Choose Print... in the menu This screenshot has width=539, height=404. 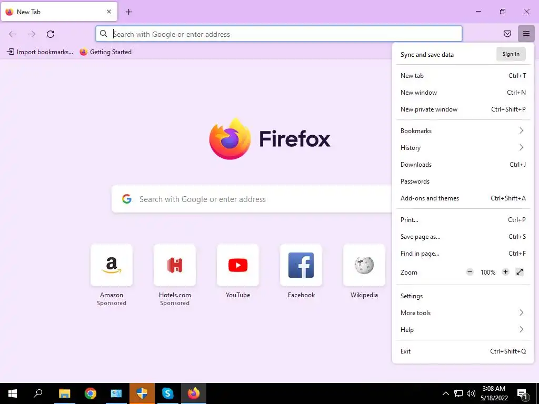[x=463, y=220]
